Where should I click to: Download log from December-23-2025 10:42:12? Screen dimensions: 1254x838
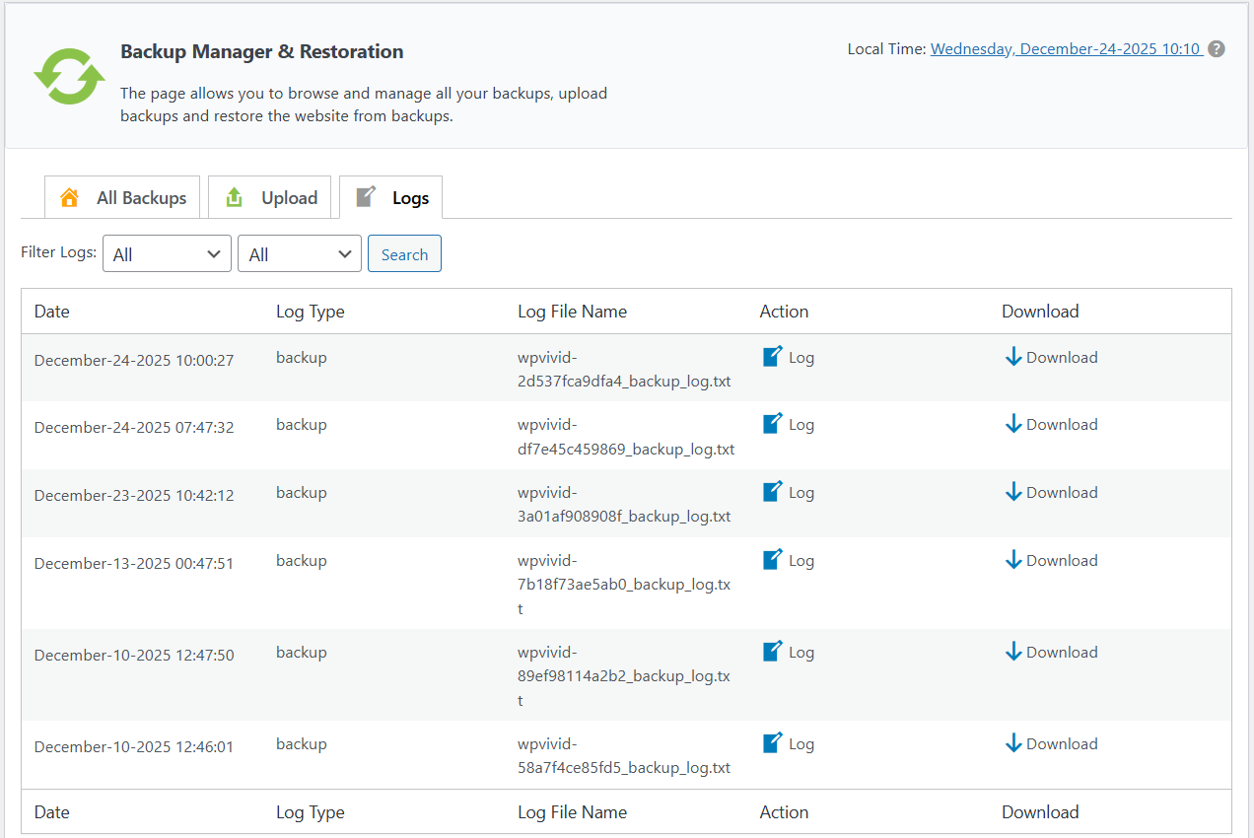pos(1051,492)
